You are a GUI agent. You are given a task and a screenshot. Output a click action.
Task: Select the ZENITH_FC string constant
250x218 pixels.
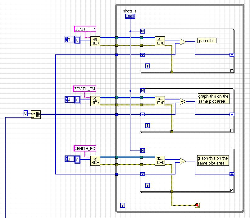pyautogui.click(x=85, y=148)
